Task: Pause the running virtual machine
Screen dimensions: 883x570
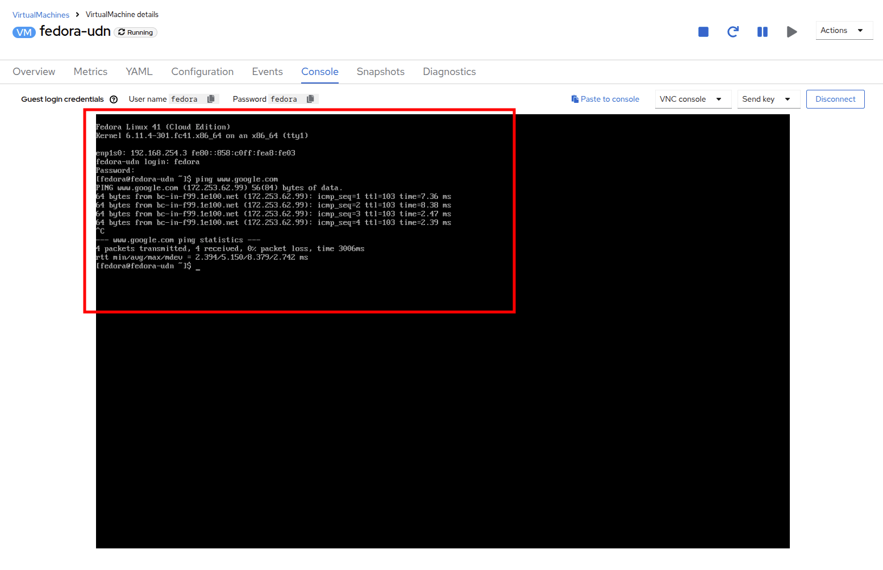Action: point(762,32)
